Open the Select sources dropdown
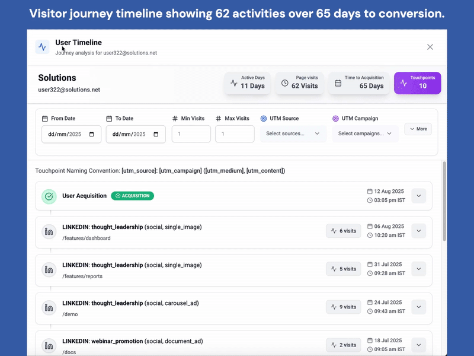The width and height of the screenshot is (474, 356). (293, 133)
